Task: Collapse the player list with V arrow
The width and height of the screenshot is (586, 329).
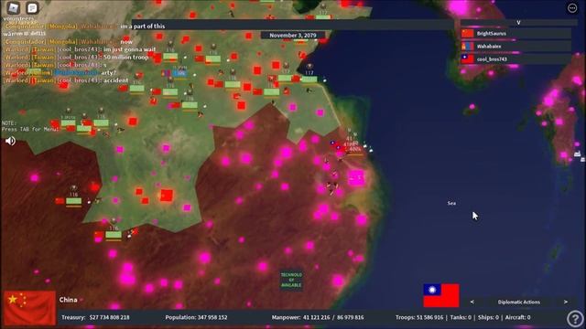Action: [x=518, y=22]
